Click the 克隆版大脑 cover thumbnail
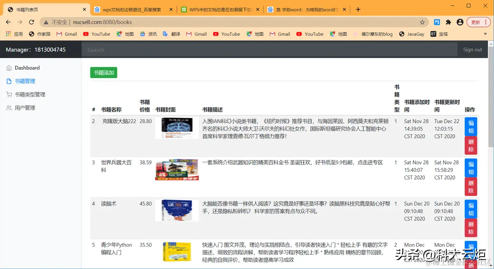The width and height of the screenshot is (494, 269). 177,128
